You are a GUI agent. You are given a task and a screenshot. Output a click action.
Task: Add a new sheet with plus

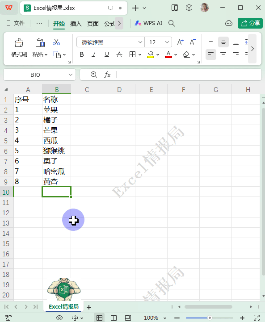click(x=89, y=307)
